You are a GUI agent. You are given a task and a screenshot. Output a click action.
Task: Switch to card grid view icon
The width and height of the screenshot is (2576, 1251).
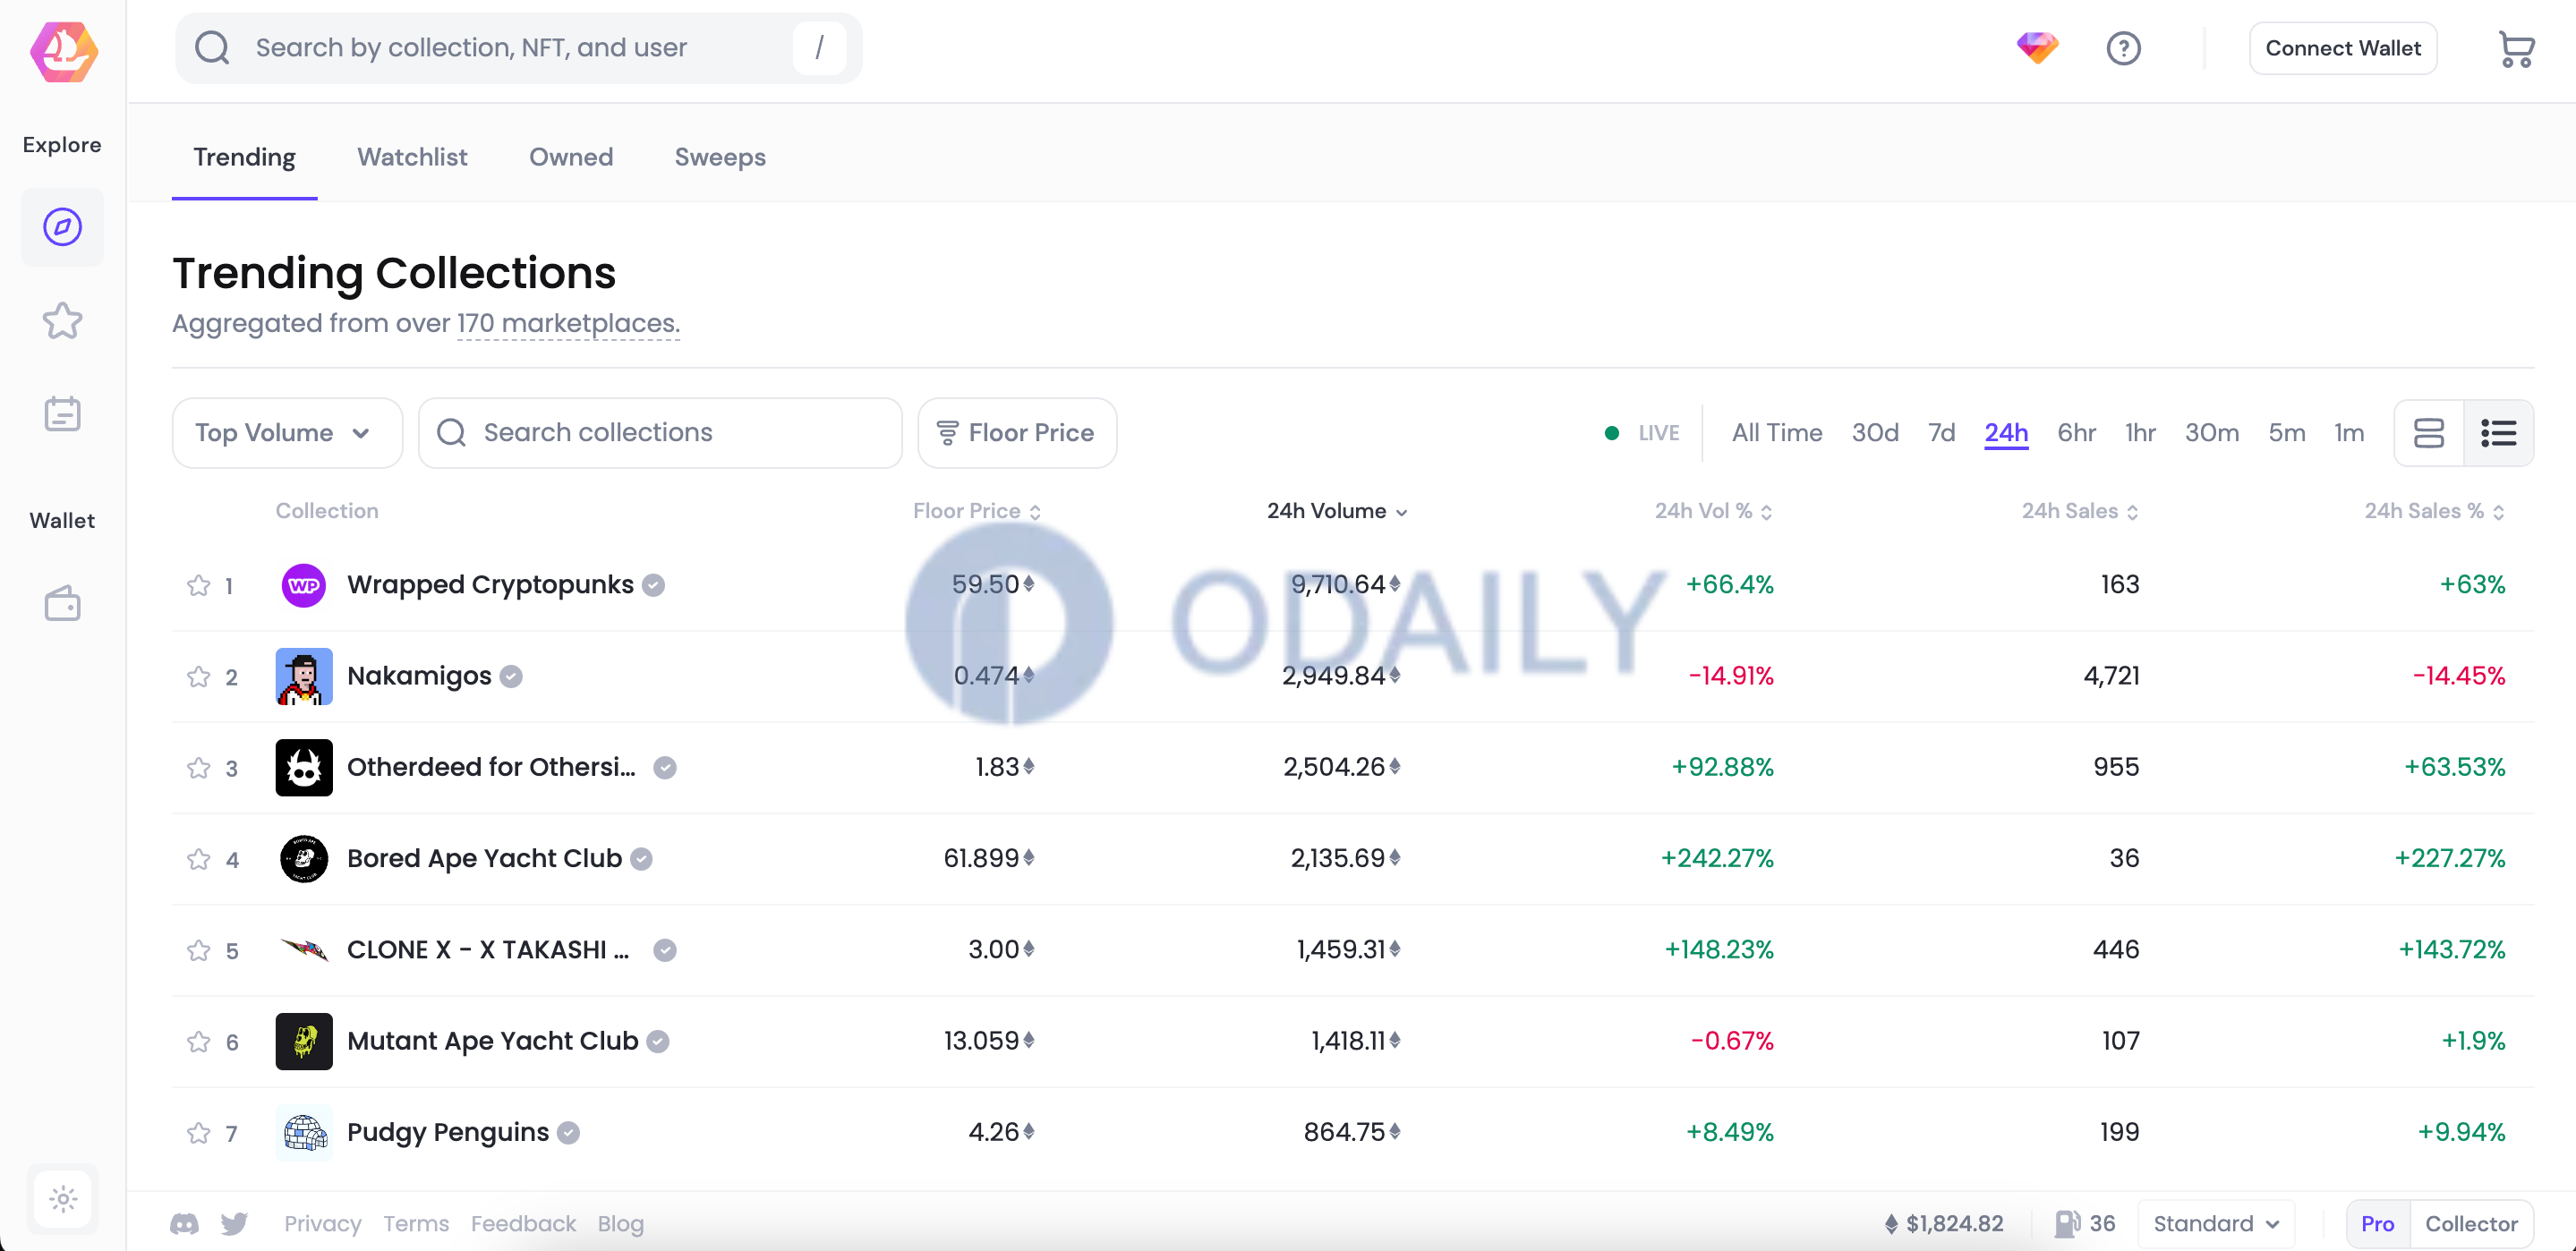click(x=2428, y=433)
